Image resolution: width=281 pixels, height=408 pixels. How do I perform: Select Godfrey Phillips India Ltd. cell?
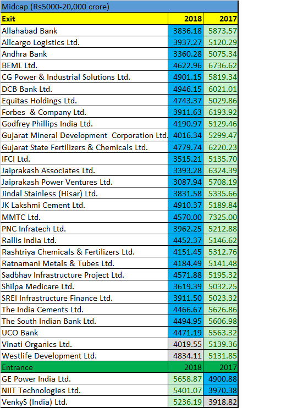click(84, 124)
